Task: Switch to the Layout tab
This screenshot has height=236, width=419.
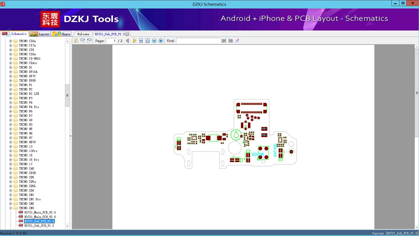Action: click(x=39, y=34)
